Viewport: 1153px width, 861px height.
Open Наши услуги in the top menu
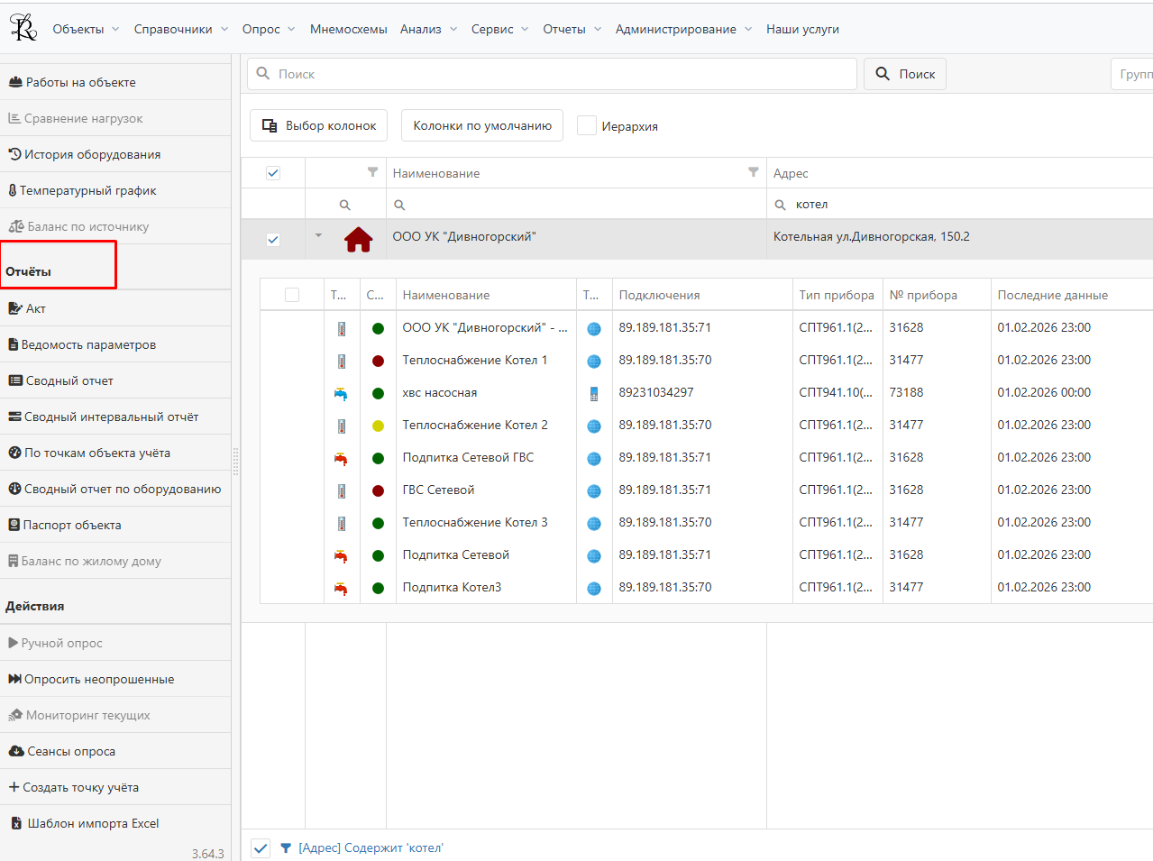click(802, 29)
